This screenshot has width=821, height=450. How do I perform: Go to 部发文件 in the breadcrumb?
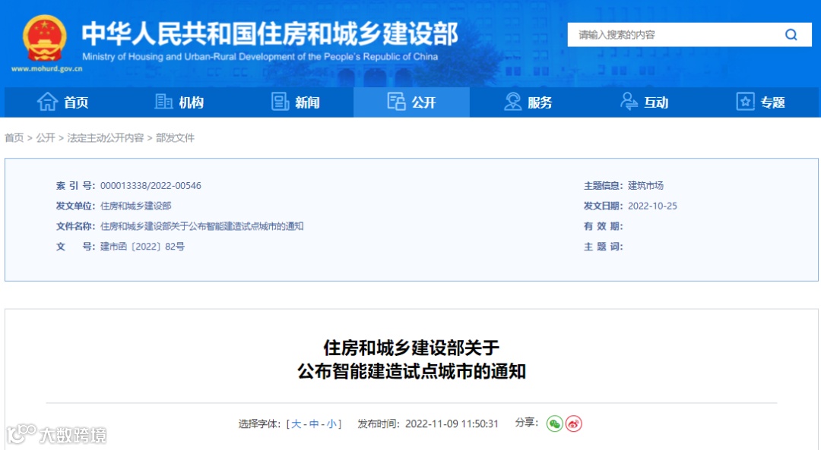(x=175, y=137)
